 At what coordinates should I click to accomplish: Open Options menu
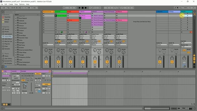(x=22, y=4)
